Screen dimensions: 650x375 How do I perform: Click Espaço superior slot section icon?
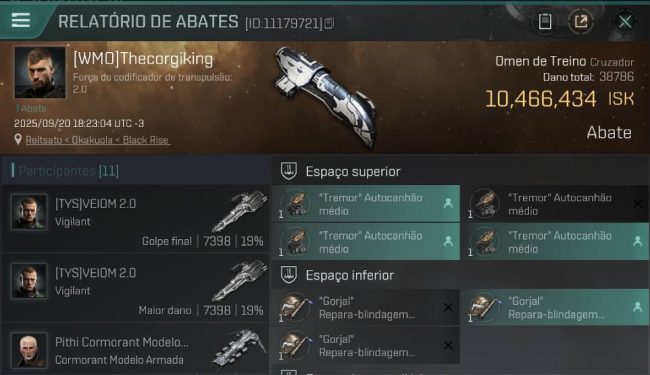[289, 171]
